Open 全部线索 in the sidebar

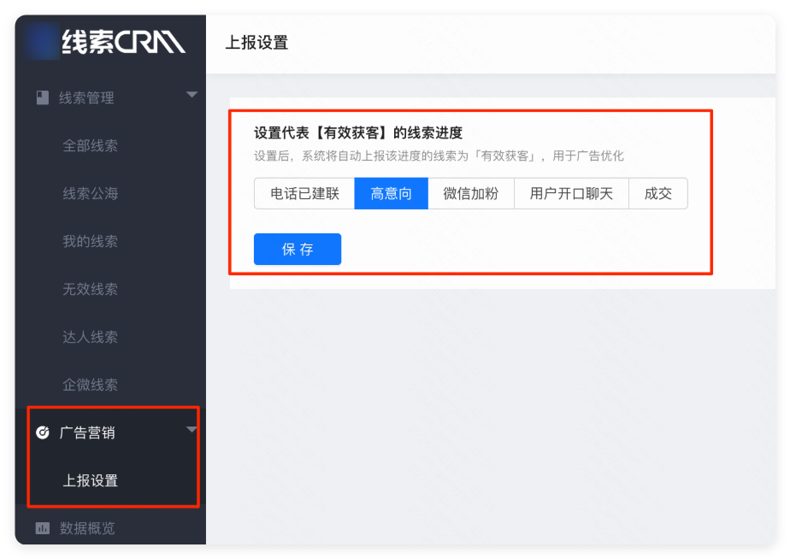90,146
